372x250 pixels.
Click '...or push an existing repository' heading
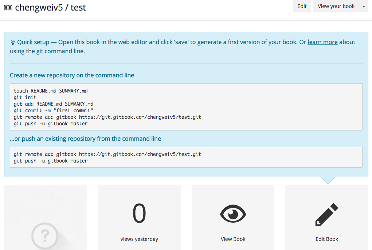(x=85, y=139)
